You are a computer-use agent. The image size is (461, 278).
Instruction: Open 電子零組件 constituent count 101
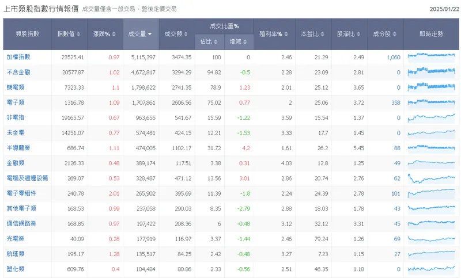(x=396, y=193)
